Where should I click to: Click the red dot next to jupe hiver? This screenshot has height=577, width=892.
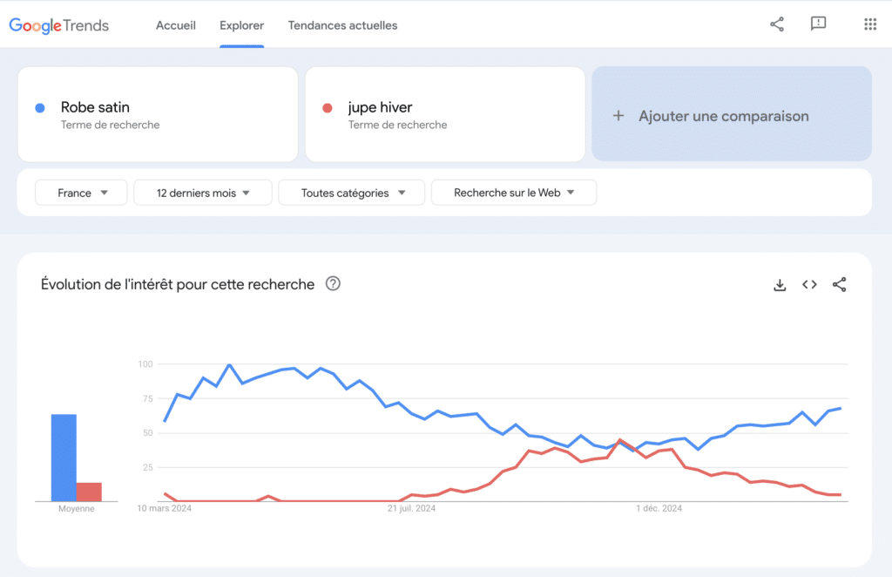tap(328, 108)
